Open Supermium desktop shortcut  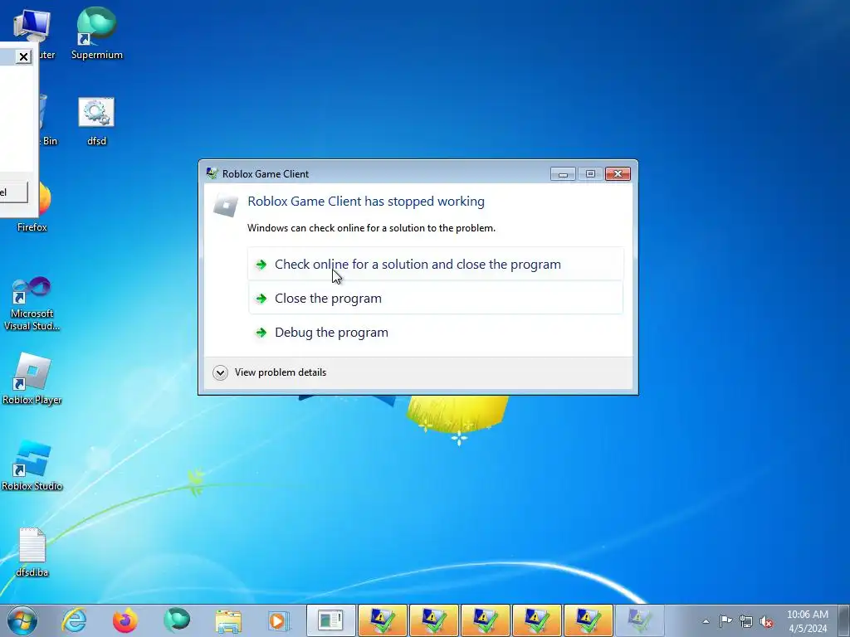click(x=96, y=33)
